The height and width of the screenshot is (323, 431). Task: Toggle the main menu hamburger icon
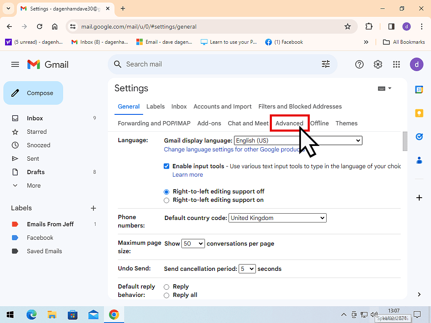click(x=15, y=64)
